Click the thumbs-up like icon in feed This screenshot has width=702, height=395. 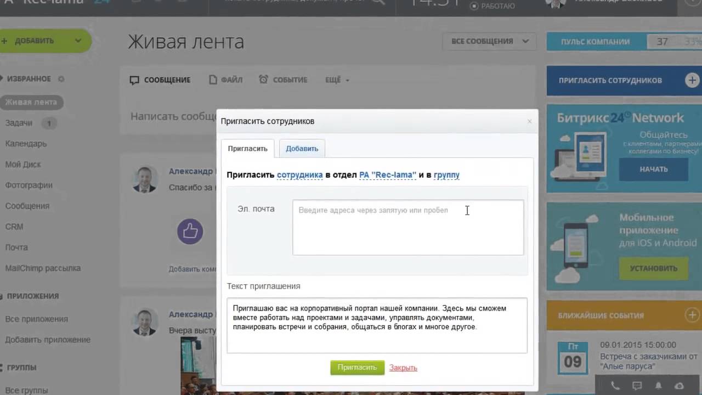(190, 232)
